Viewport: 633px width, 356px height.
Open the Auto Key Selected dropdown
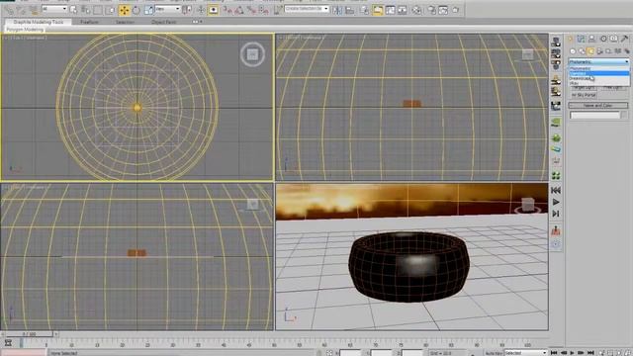point(525,353)
